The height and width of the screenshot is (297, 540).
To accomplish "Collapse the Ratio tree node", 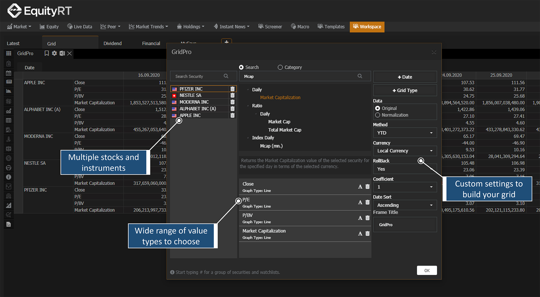I will click(248, 106).
